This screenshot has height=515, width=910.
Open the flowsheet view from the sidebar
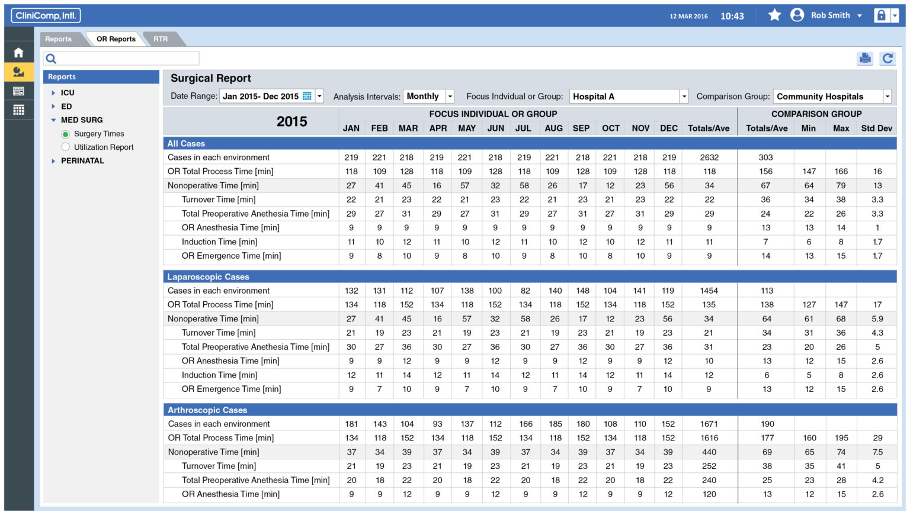tap(18, 91)
